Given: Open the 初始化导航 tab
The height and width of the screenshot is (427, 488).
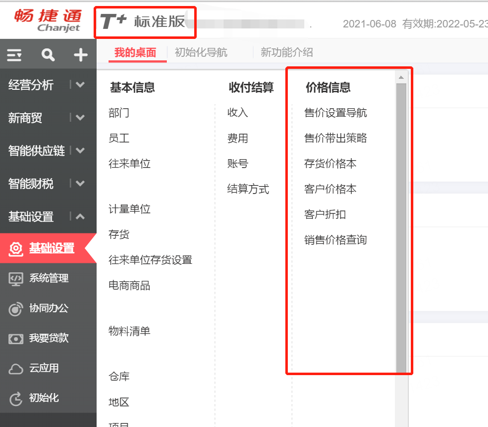Looking at the screenshot, I should [201, 52].
